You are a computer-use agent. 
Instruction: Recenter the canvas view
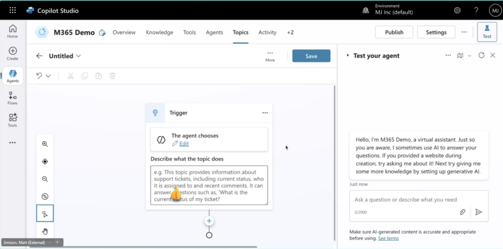click(x=45, y=162)
